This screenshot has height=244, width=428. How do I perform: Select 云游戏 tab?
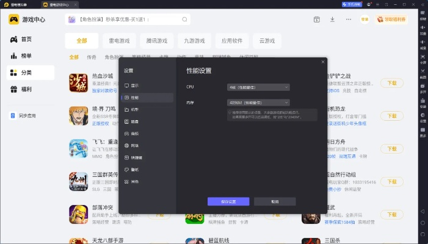click(x=267, y=41)
